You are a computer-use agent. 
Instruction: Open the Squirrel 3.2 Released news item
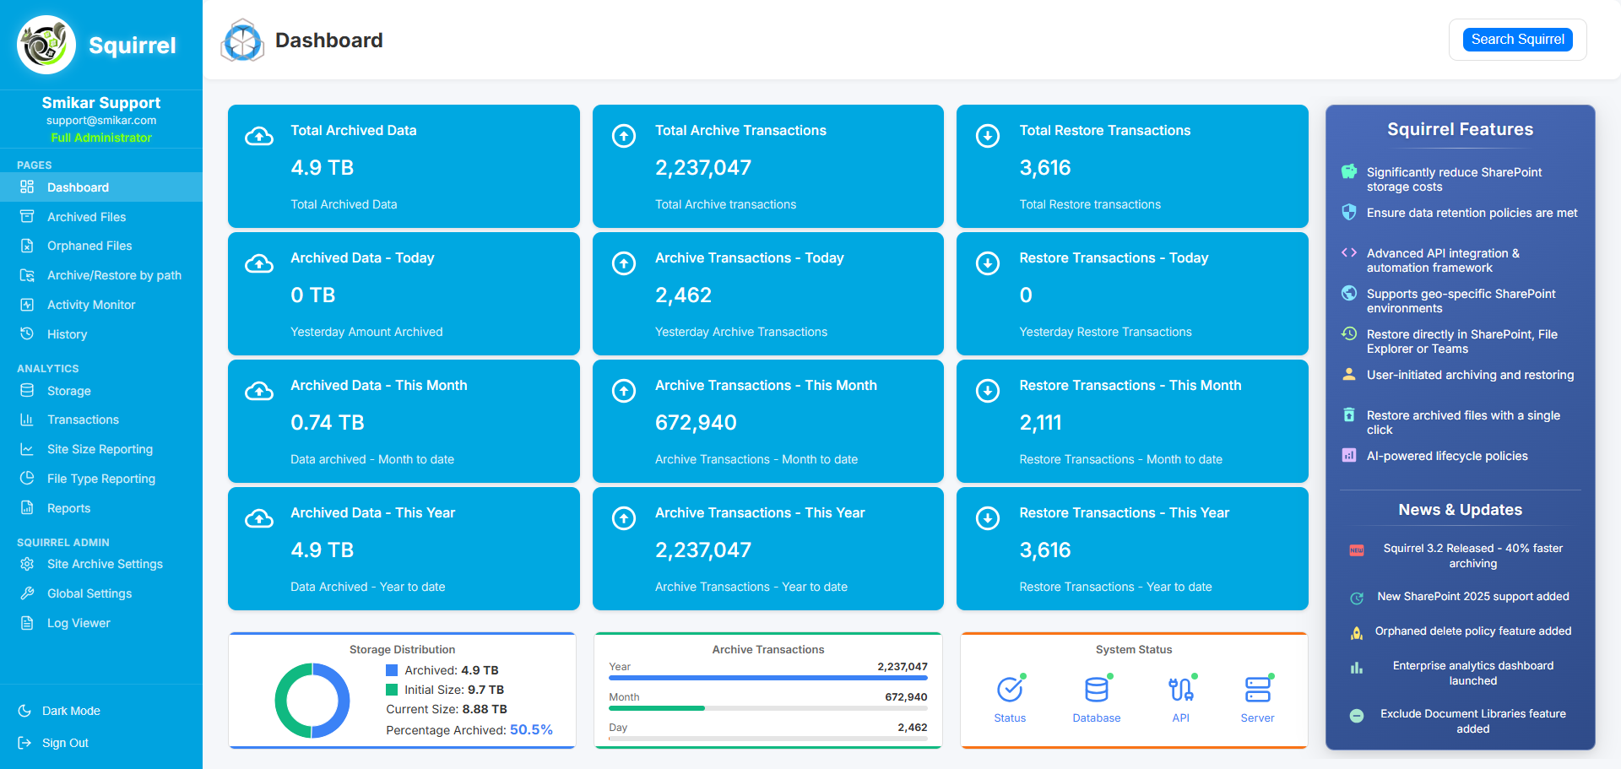point(1472,555)
